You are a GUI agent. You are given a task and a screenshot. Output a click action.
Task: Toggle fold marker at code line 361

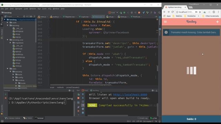point(49,75)
